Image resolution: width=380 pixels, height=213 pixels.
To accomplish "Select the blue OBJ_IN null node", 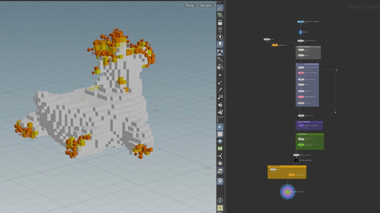I will pyautogui.click(x=300, y=32).
